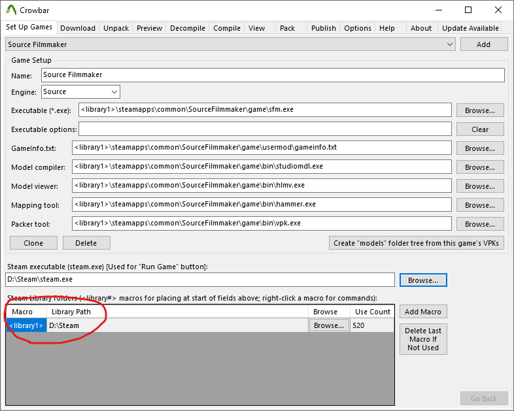Browse for the Mapping tool hammer.exe
The image size is (514, 411).
coord(480,205)
